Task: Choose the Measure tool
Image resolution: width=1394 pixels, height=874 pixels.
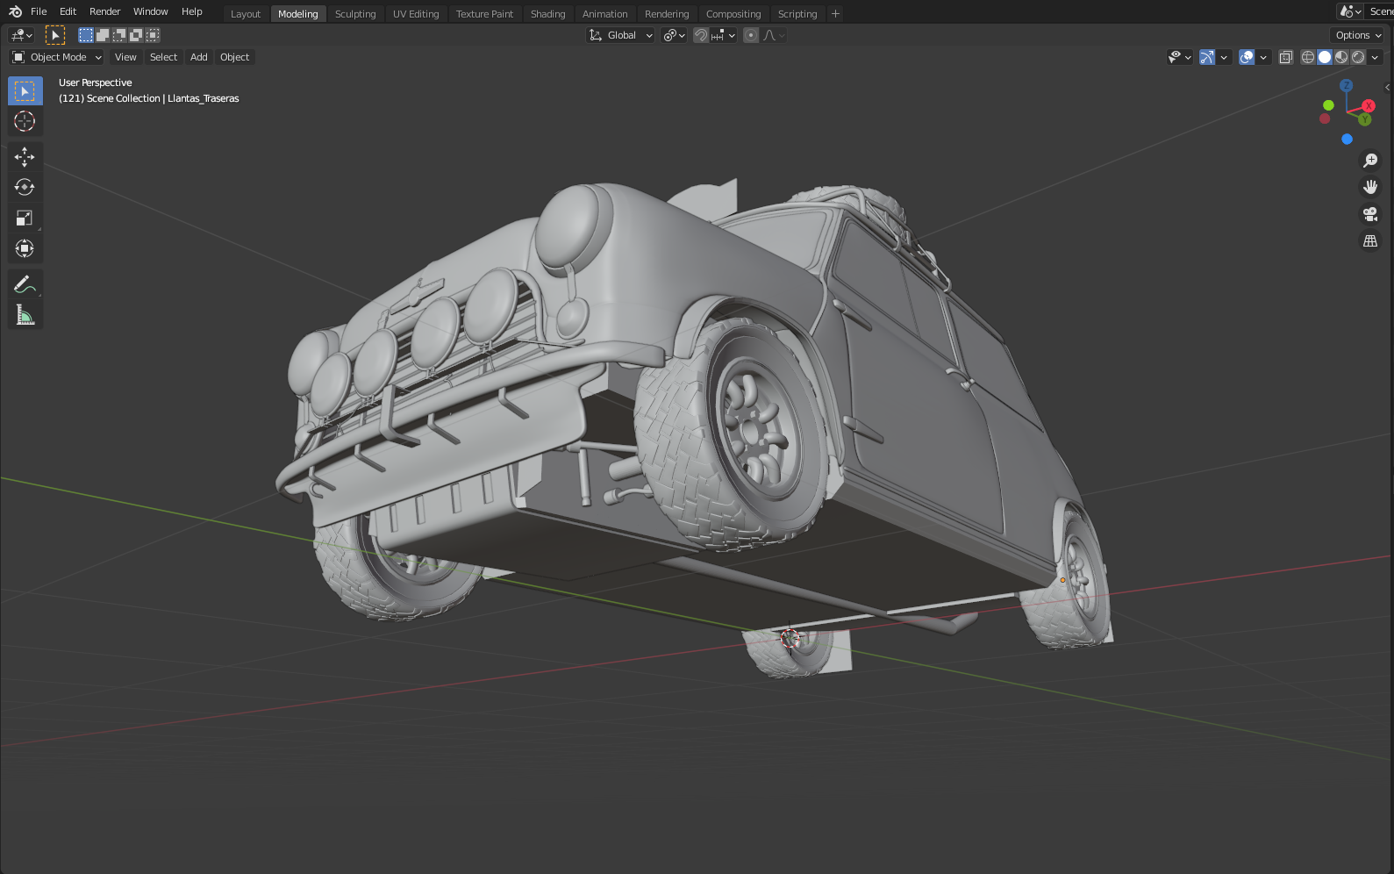Action: [x=25, y=315]
